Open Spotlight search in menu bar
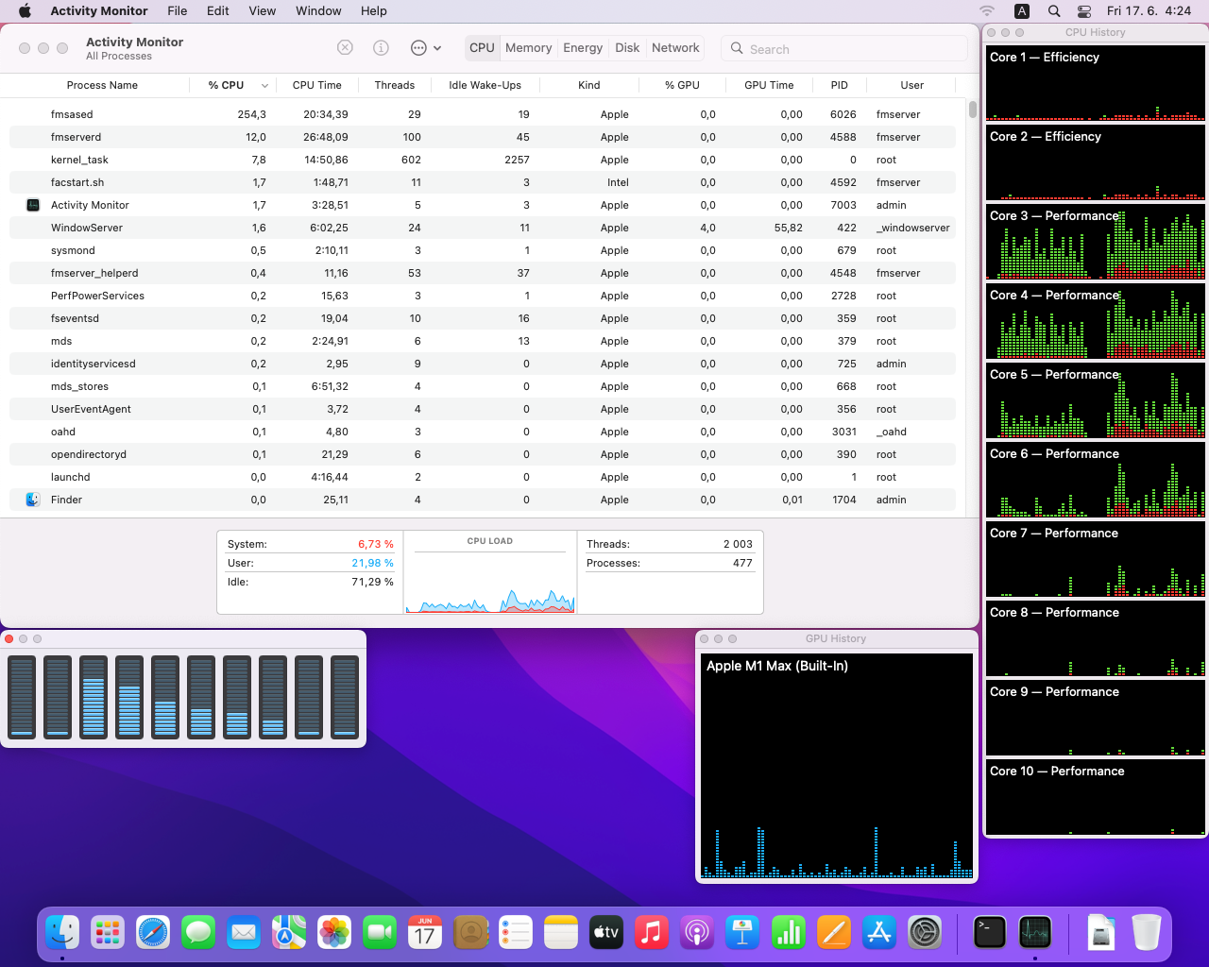 [x=1054, y=11]
